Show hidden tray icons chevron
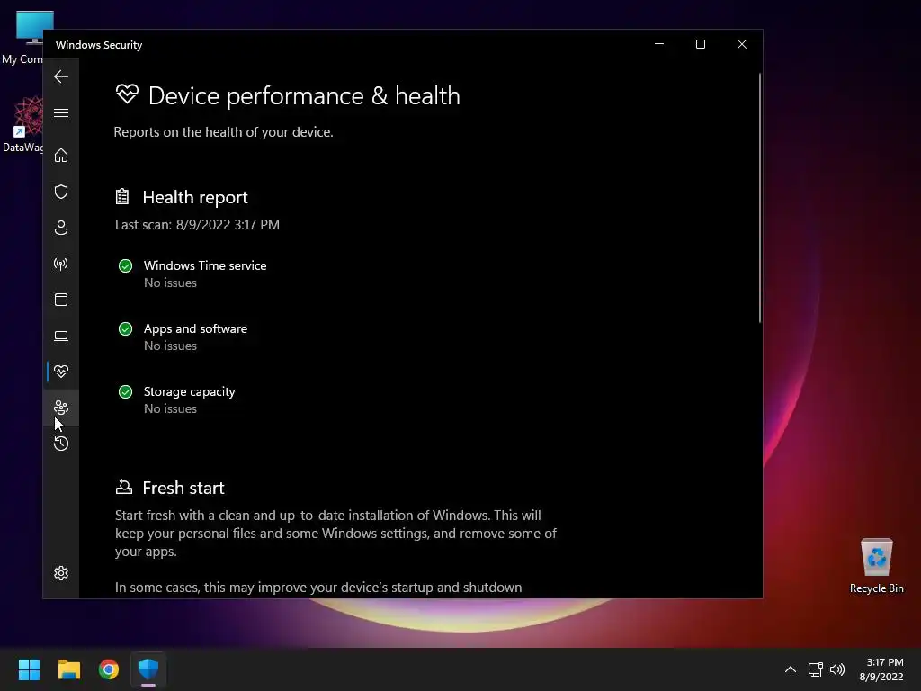Screen dimensions: 921x691 point(791,669)
